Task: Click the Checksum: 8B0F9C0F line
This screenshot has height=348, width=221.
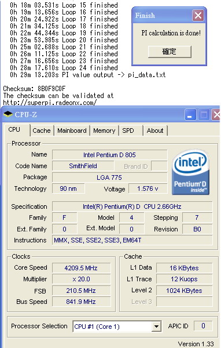Action: 34,89
